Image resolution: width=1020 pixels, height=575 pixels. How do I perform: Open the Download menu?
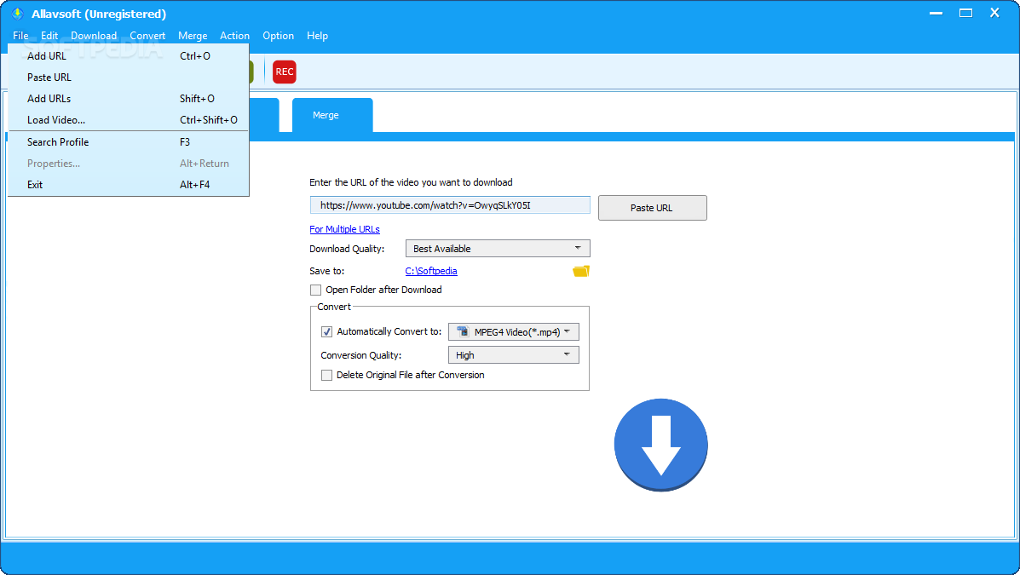point(94,36)
